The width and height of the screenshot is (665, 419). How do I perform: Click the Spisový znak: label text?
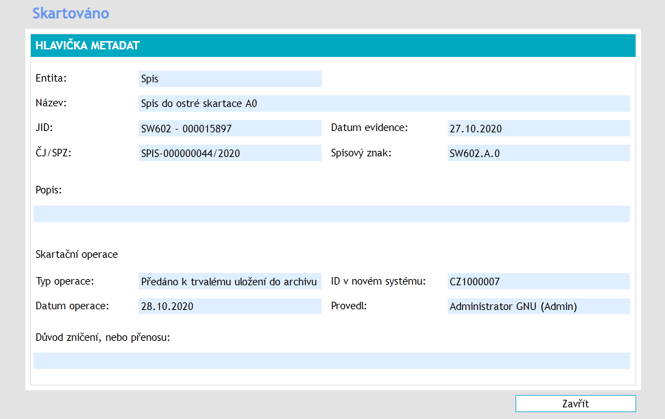[x=361, y=153]
